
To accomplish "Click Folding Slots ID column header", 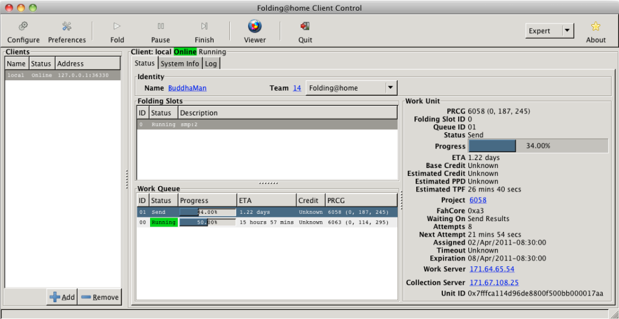I will [x=143, y=113].
